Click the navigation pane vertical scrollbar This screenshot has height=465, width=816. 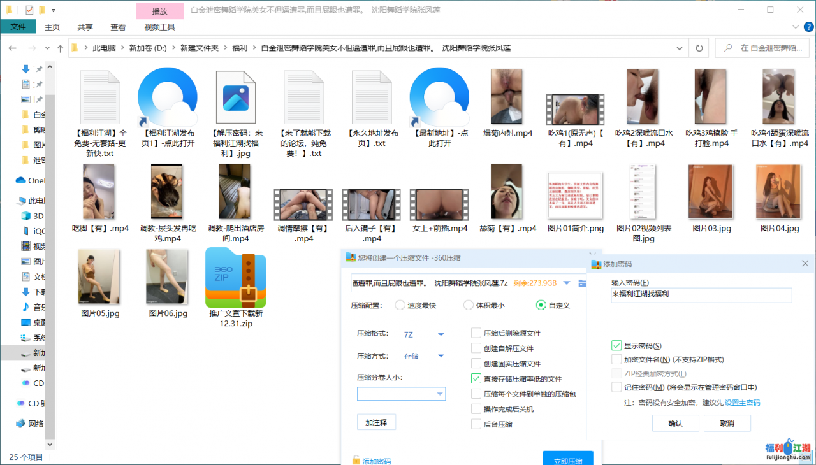50,255
